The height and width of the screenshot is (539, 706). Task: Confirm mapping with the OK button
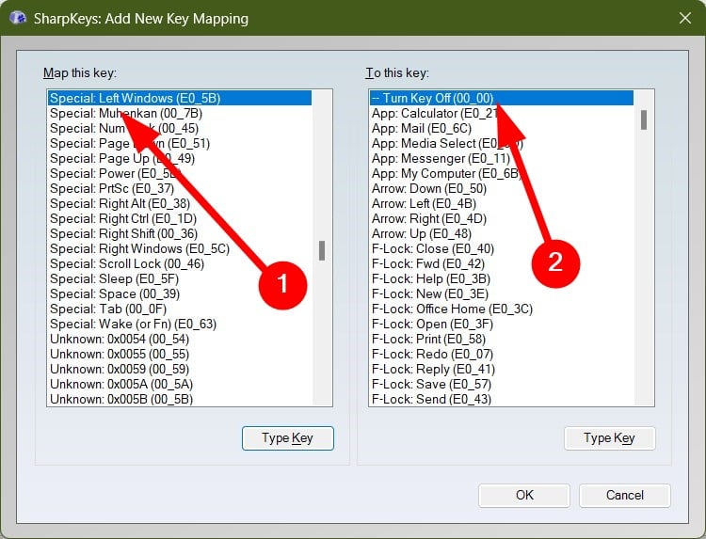click(x=524, y=495)
